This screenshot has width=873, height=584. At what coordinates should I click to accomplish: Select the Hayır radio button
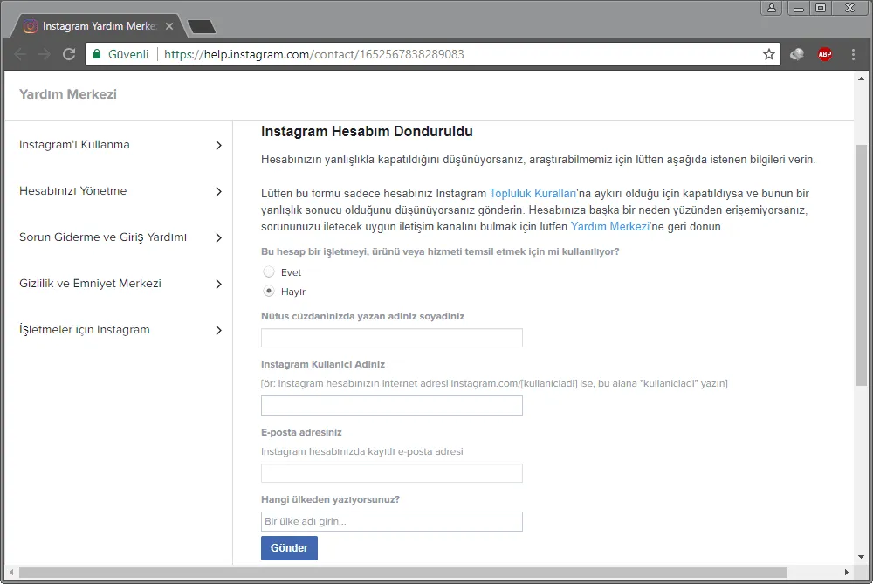pyautogui.click(x=269, y=292)
